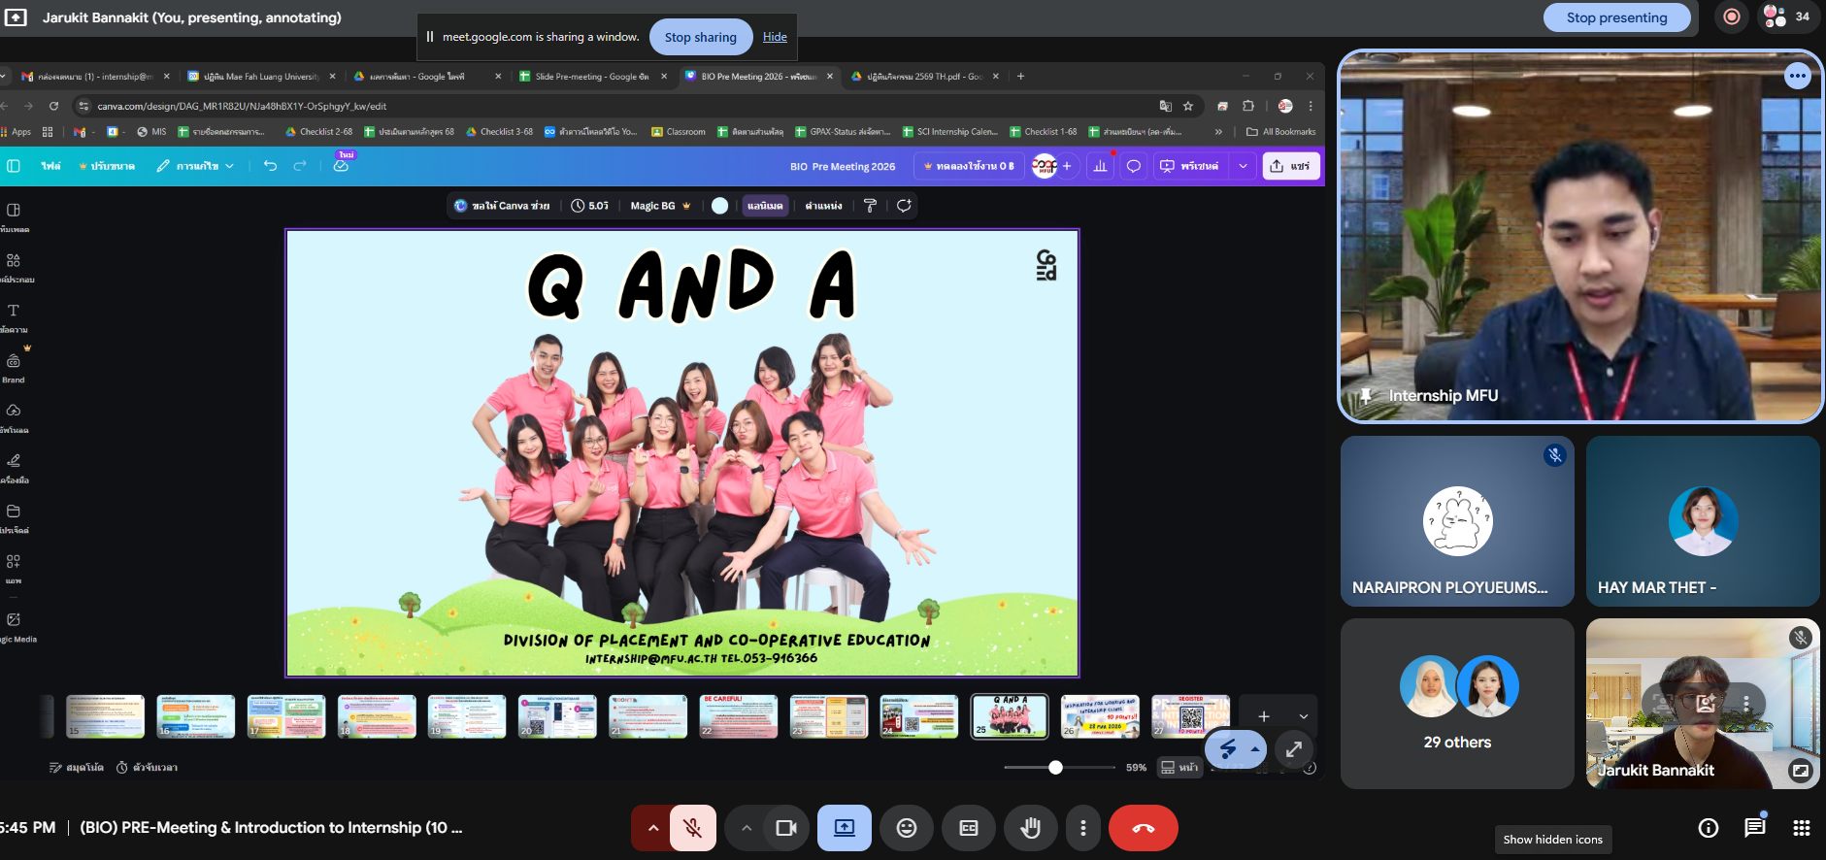Click the Stop presenting button

[1615, 17]
